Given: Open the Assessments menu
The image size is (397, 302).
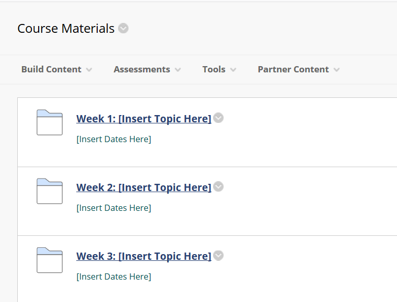Looking at the screenshot, I should [x=147, y=69].
